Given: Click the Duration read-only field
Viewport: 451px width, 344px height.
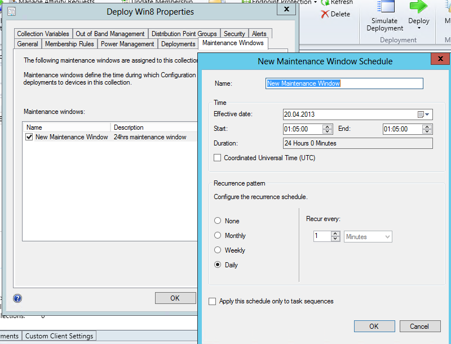Looking at the screenshot, I should point(358,143).
